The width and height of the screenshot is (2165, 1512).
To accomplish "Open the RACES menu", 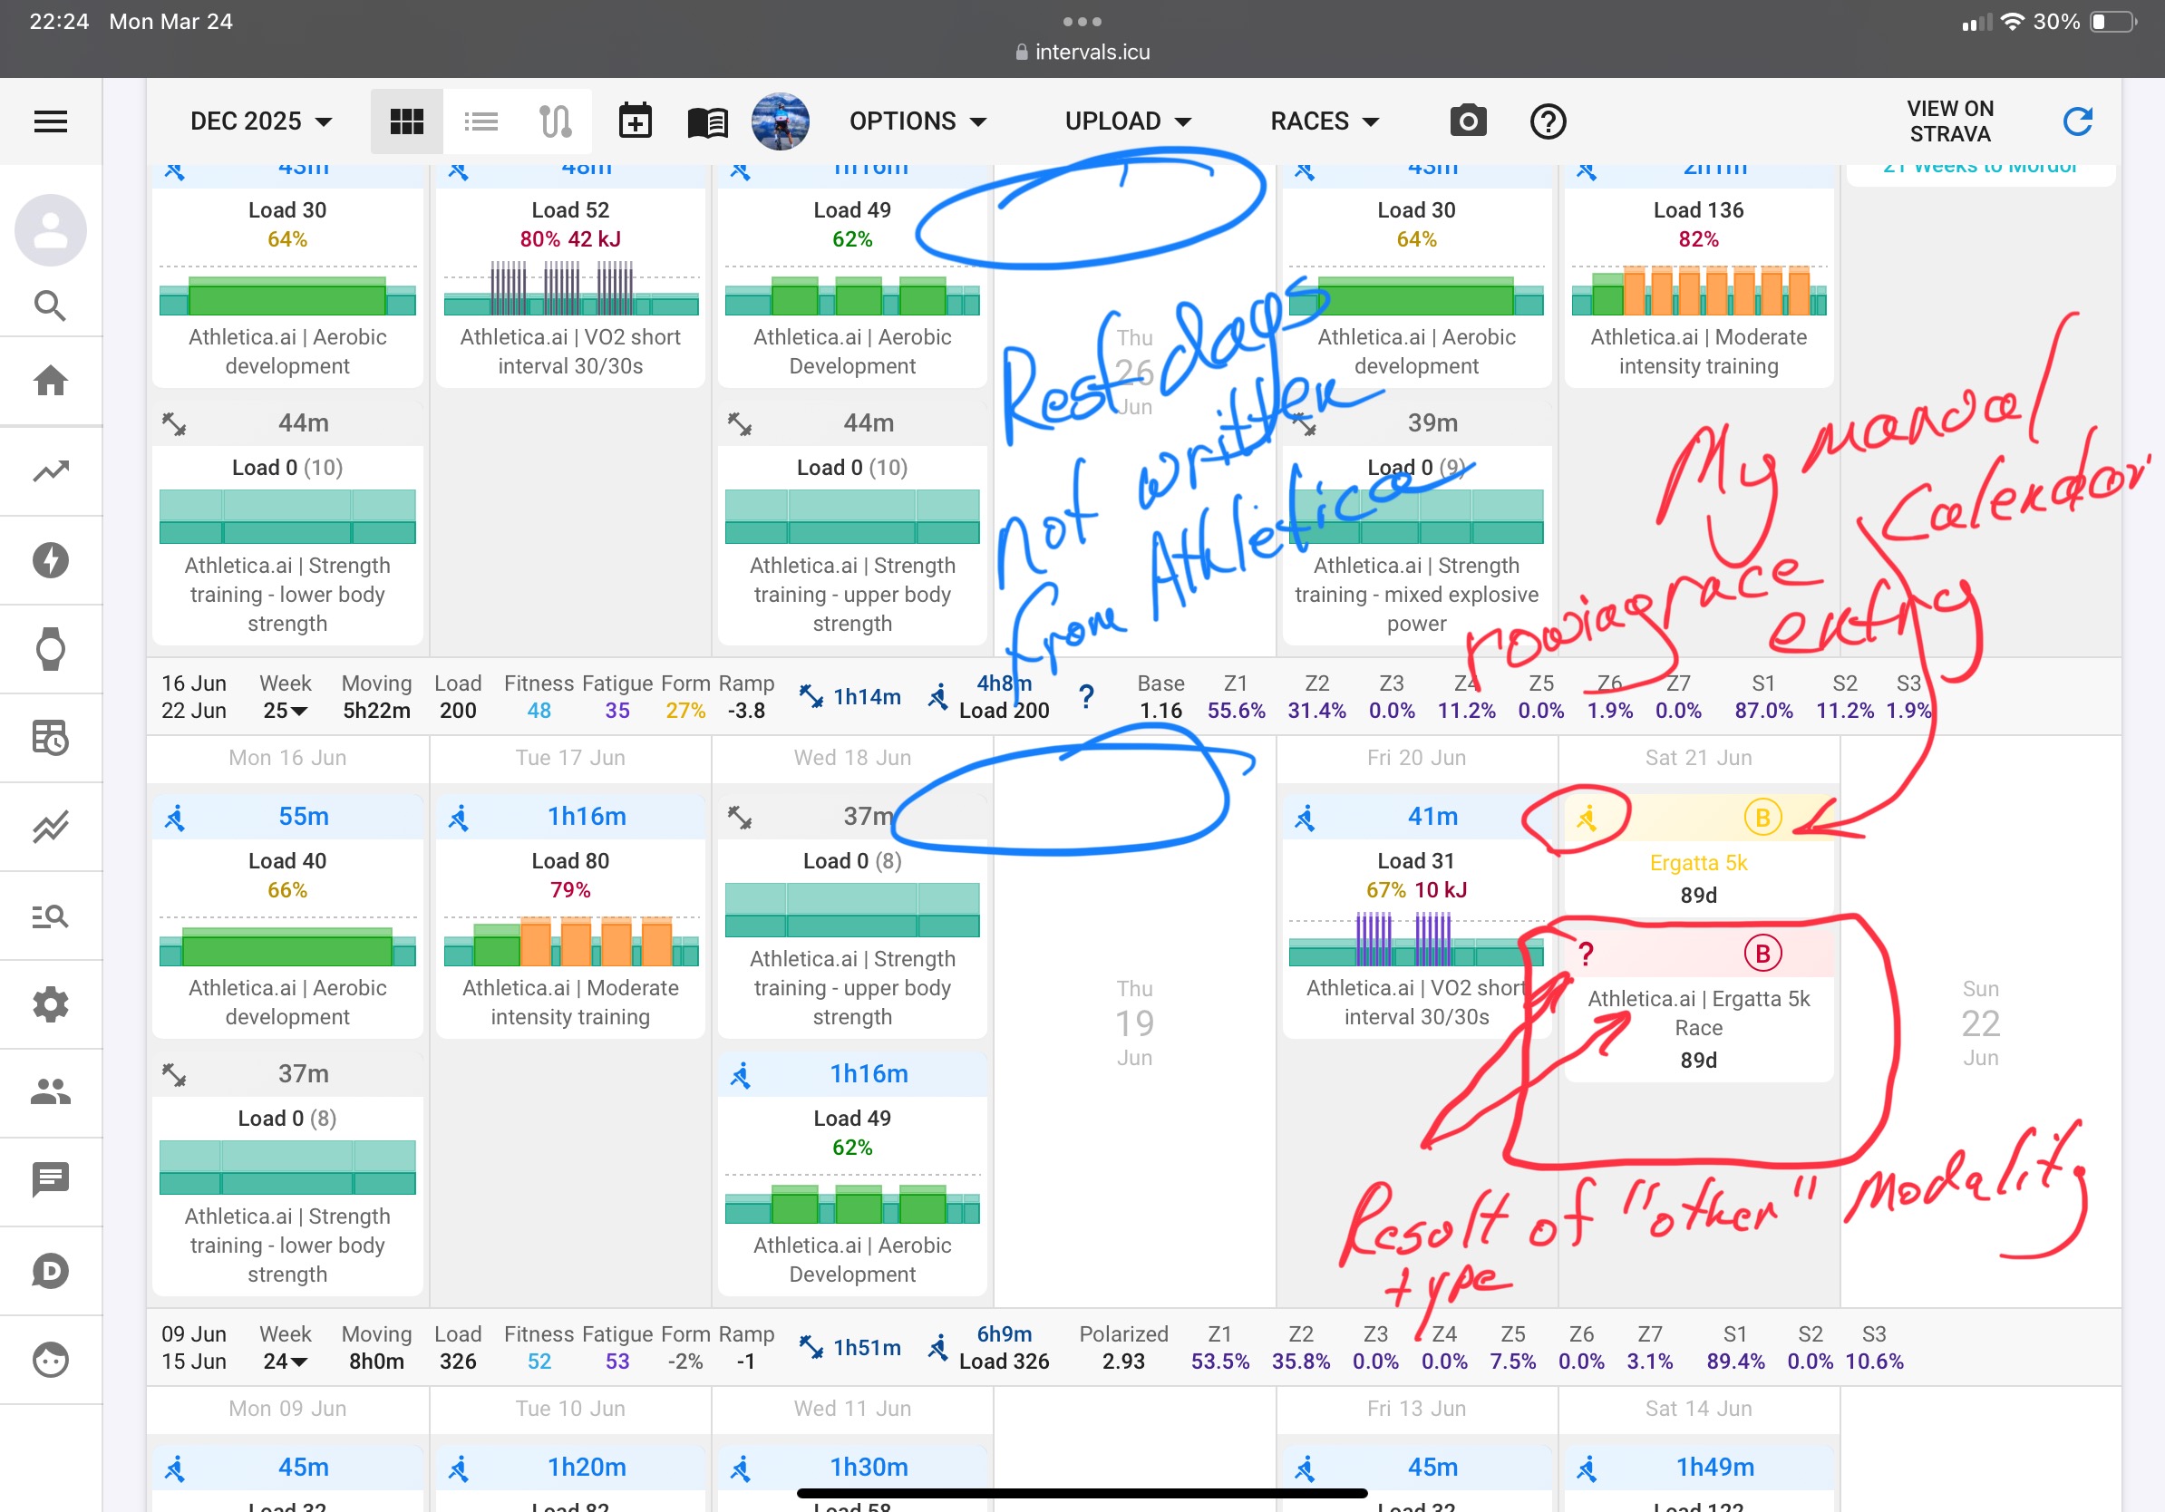I will coord(1324,121).
